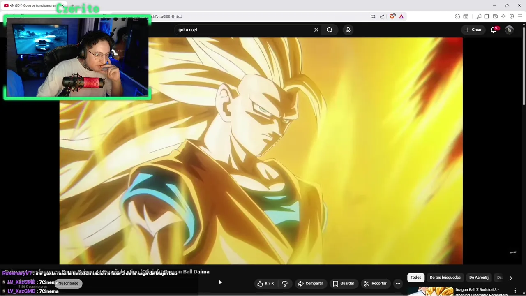Open the Brave VPN shield icon
Image resolution: width=526 pixels, height=296 pixels.
[x=512, y=16]
